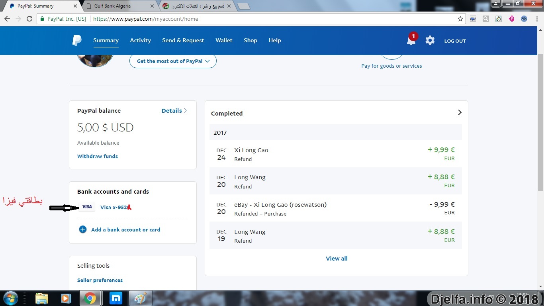
Task: Click the - 9,99 € amount
Action: 442,204
